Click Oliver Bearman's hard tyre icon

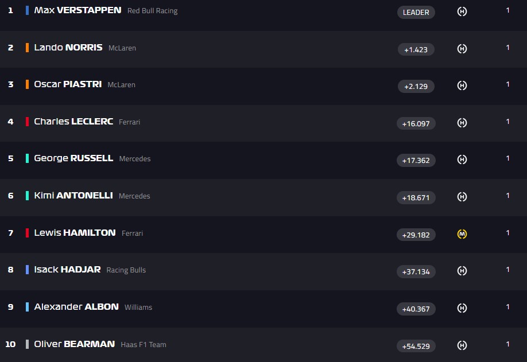(x=462, y=345)
